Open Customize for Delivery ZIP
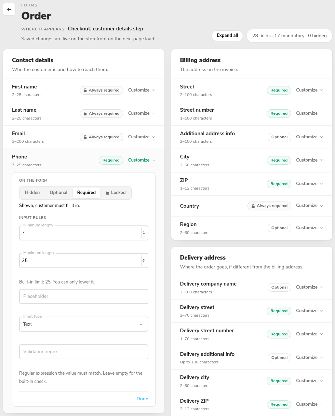This screenshot has height=416, width=335. coord(309,404)
